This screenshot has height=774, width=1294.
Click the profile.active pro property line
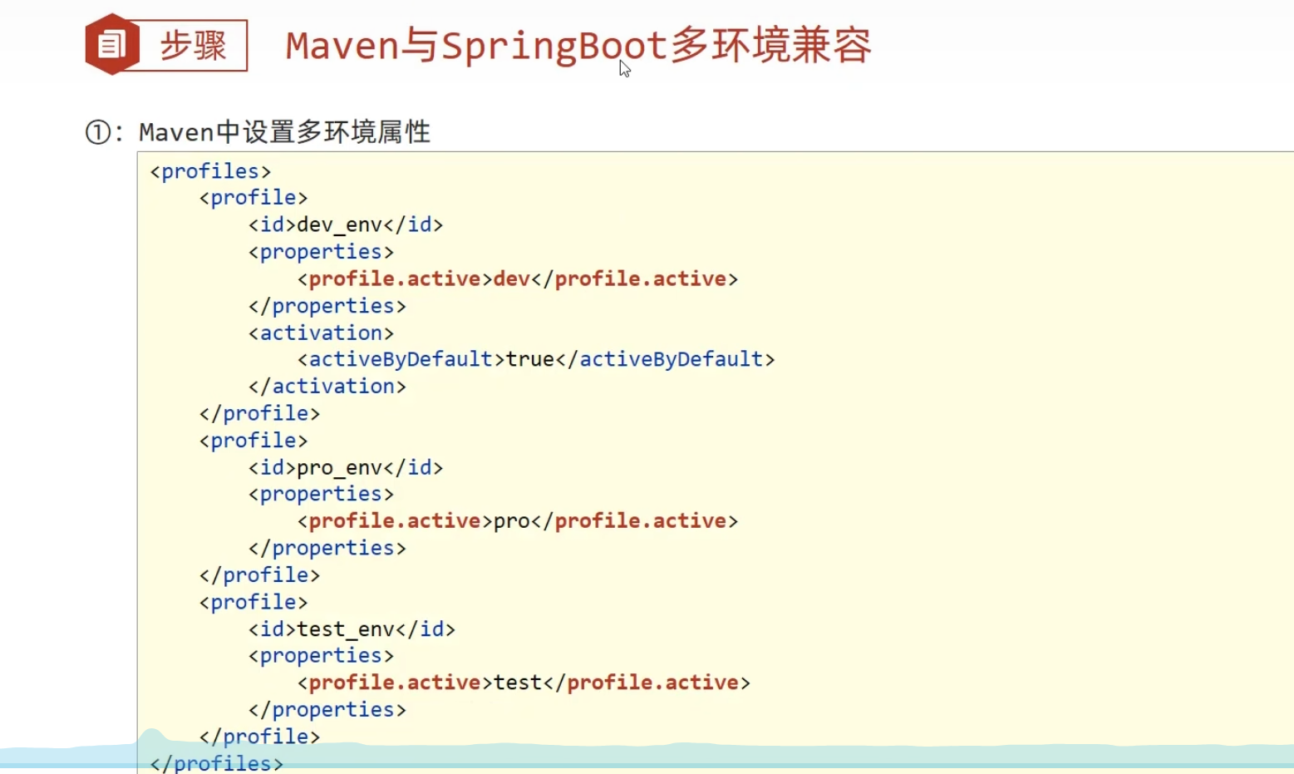[x=518, y=521]
